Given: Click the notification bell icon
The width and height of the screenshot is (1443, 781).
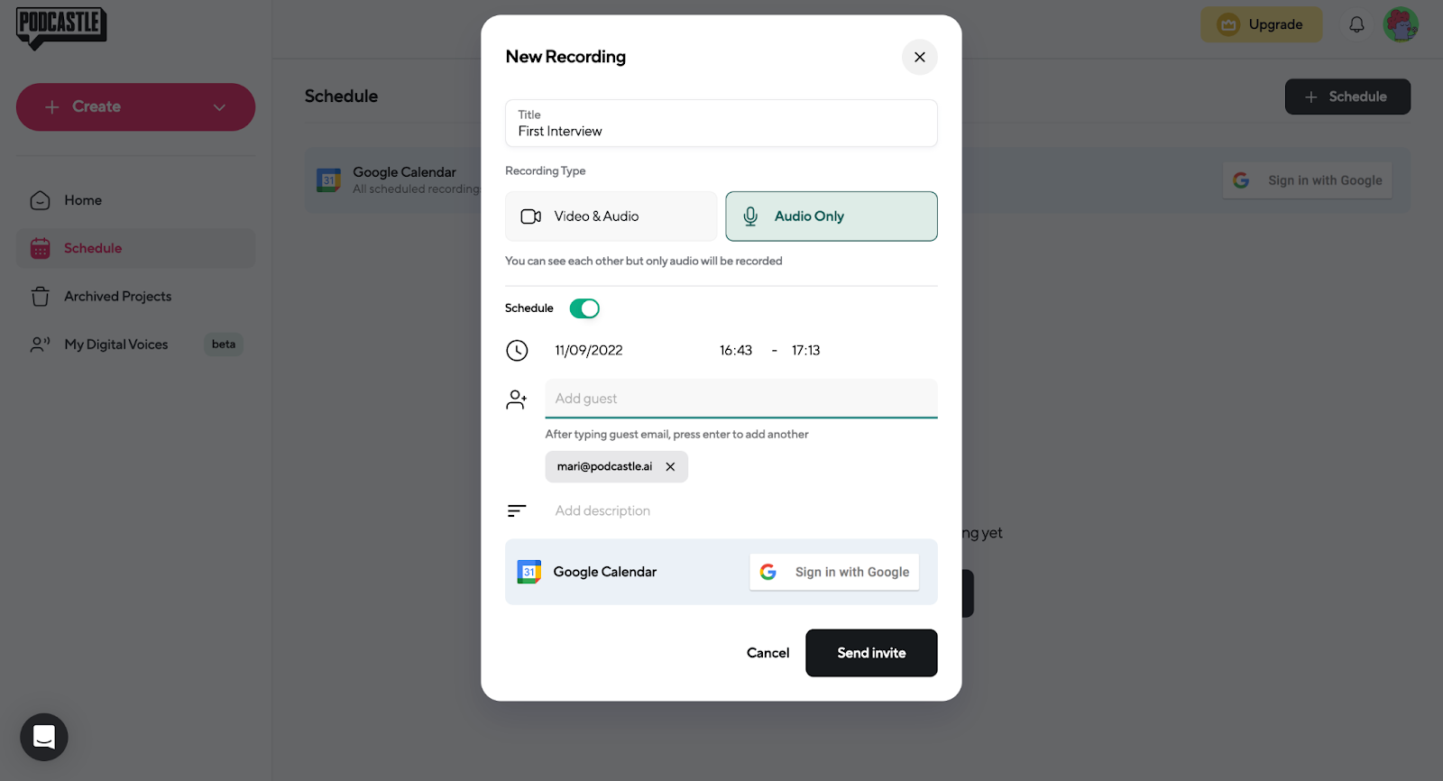Looking at the screenshot, I should click(1356, 25).
